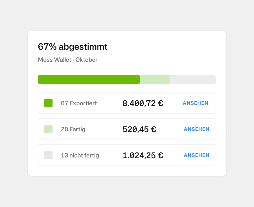The width and height of the screenshot is (254, 207).
Task: Click the grey nicht fertig status square
Action: 48,155
